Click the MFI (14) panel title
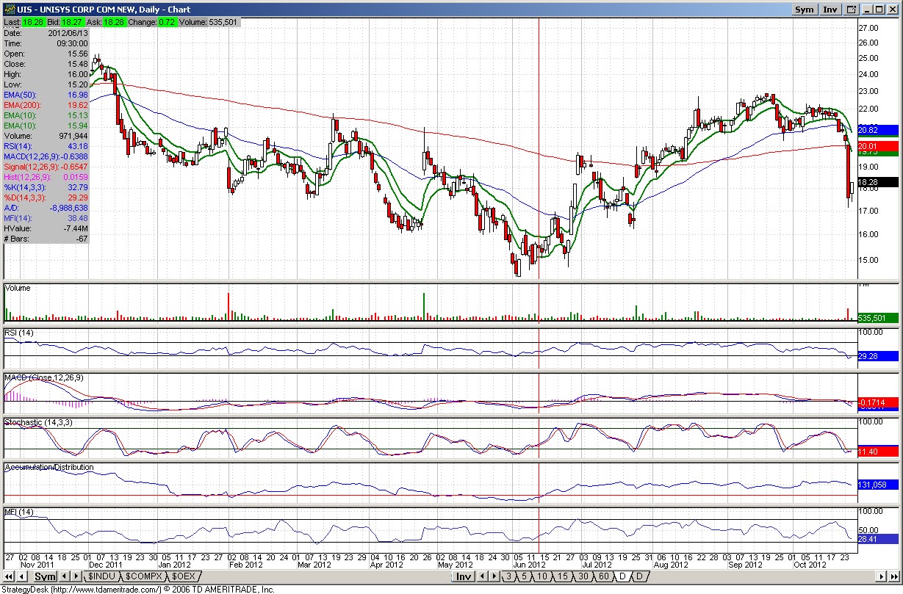903x594 pixels. coord(18,512)
